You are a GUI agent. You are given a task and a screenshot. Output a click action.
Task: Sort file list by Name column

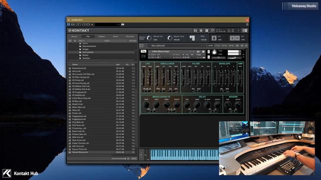pyautogui.click(x=75, y=64)
